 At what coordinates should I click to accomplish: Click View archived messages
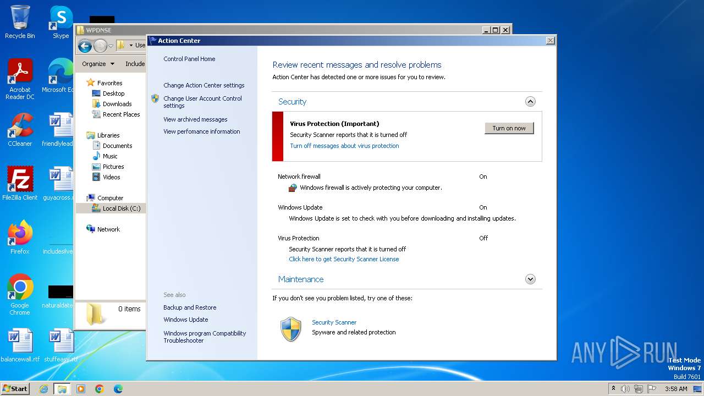tap(195, 119)
